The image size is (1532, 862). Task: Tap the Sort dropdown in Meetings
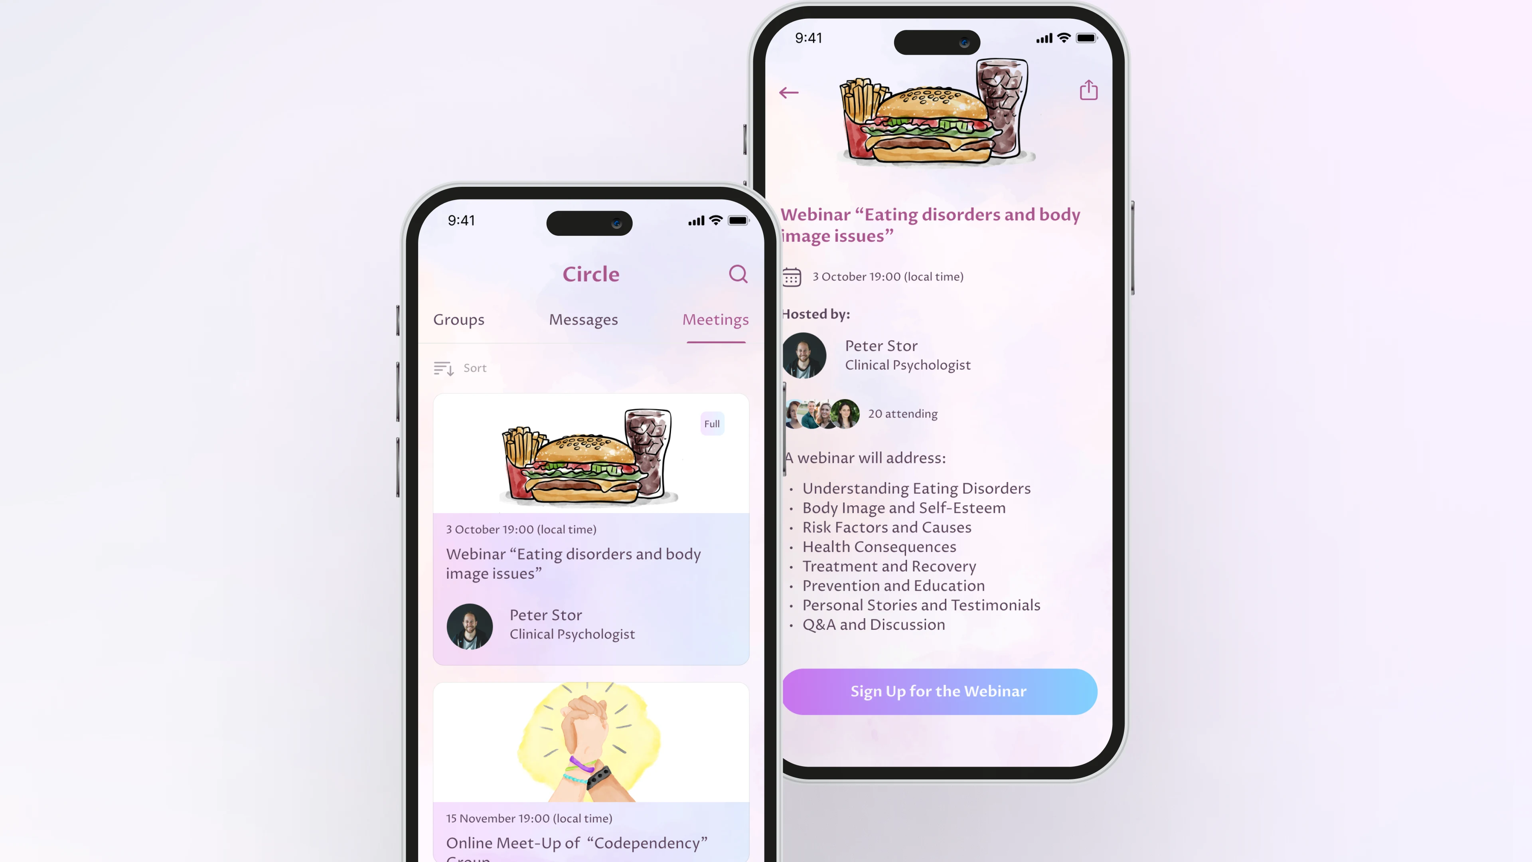click(461, 367)
